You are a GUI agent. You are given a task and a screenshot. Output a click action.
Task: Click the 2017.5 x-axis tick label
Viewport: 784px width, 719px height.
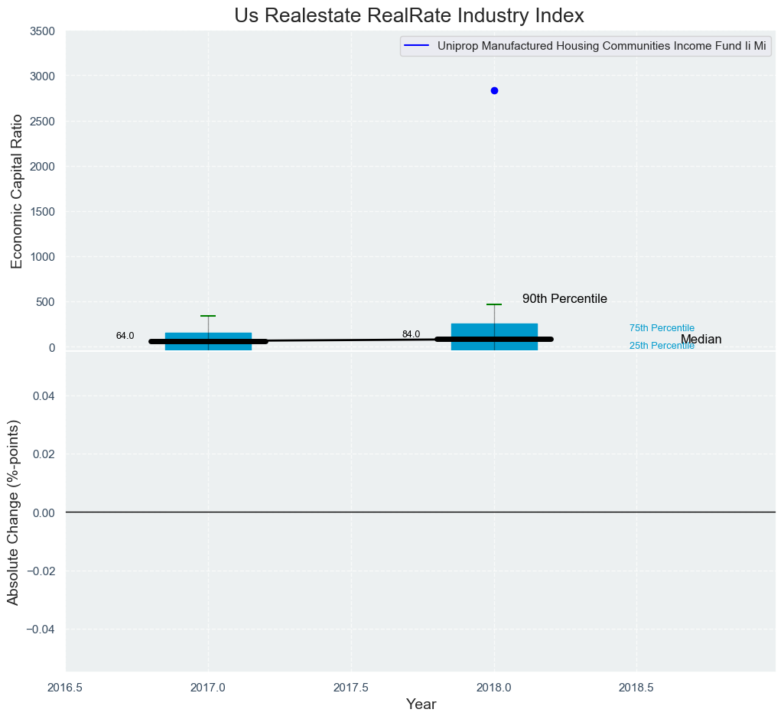click(351, 688)
